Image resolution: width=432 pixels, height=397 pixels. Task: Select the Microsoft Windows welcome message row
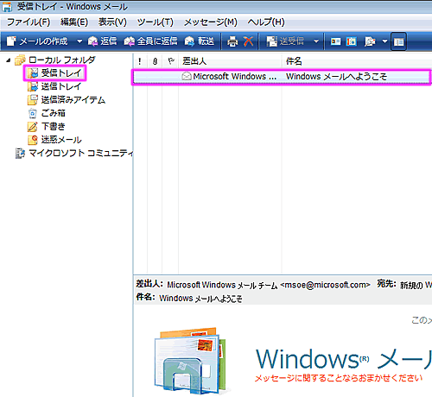pos(282,77)
